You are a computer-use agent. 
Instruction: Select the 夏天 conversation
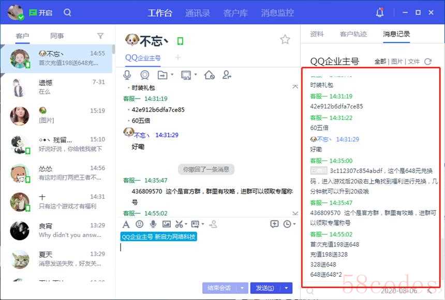(57, 259)
